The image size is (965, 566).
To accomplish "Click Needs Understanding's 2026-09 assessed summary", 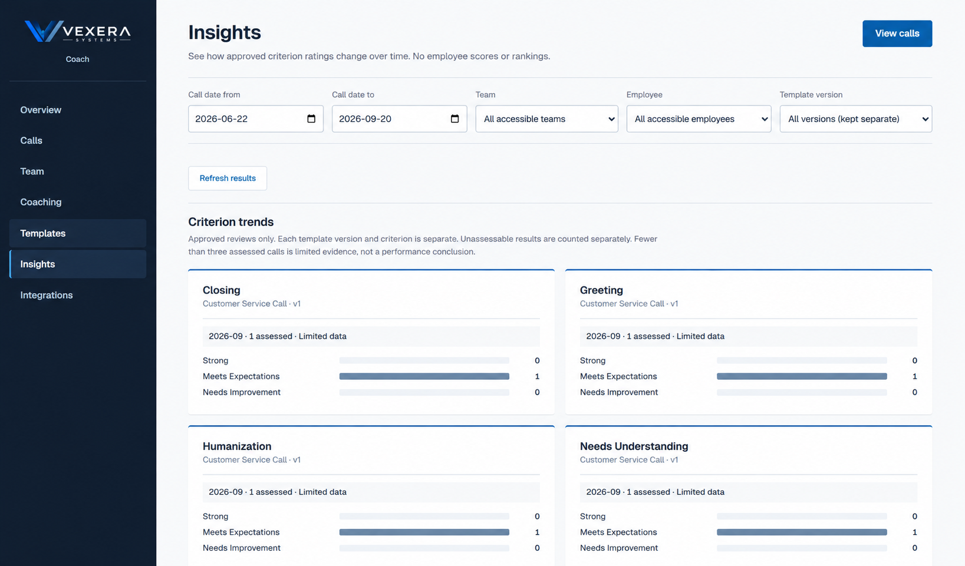I will (x=749, y=492).
